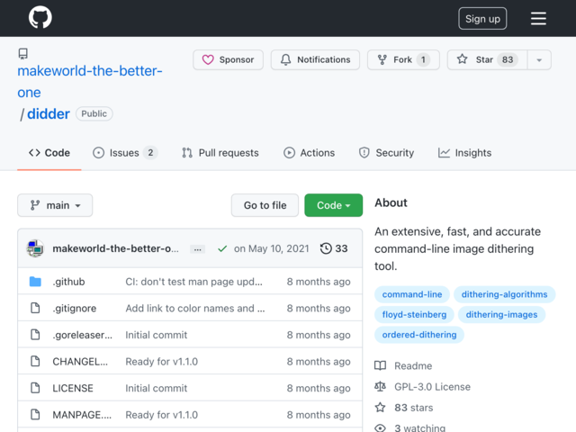The height and width of the screenshot is (432, 576).
Task: Select the dithering-images topic tag
Action: pos(501,315)
